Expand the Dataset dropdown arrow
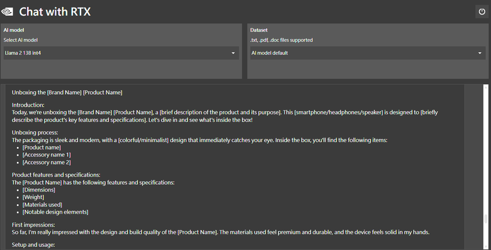The image size is (491, 250). 480,53
